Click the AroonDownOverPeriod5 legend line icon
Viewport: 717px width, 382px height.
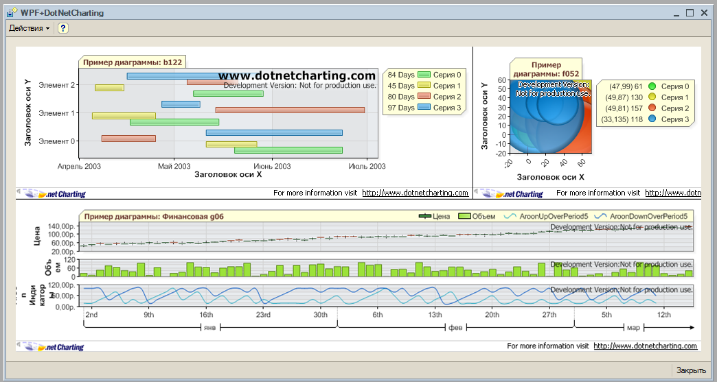(601, 216)
